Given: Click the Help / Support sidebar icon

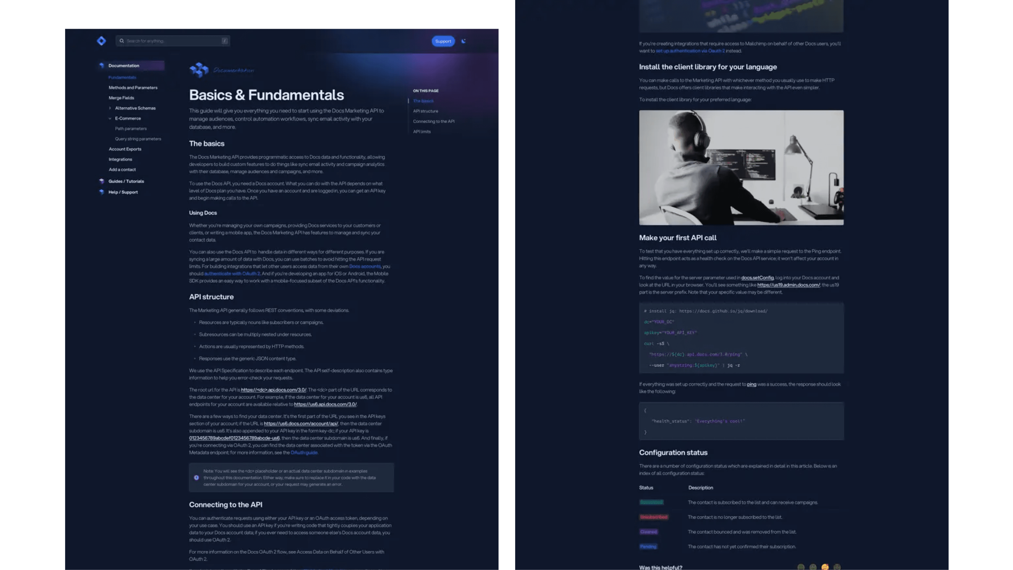Looking at the screenshot, I should coord(102,192).
